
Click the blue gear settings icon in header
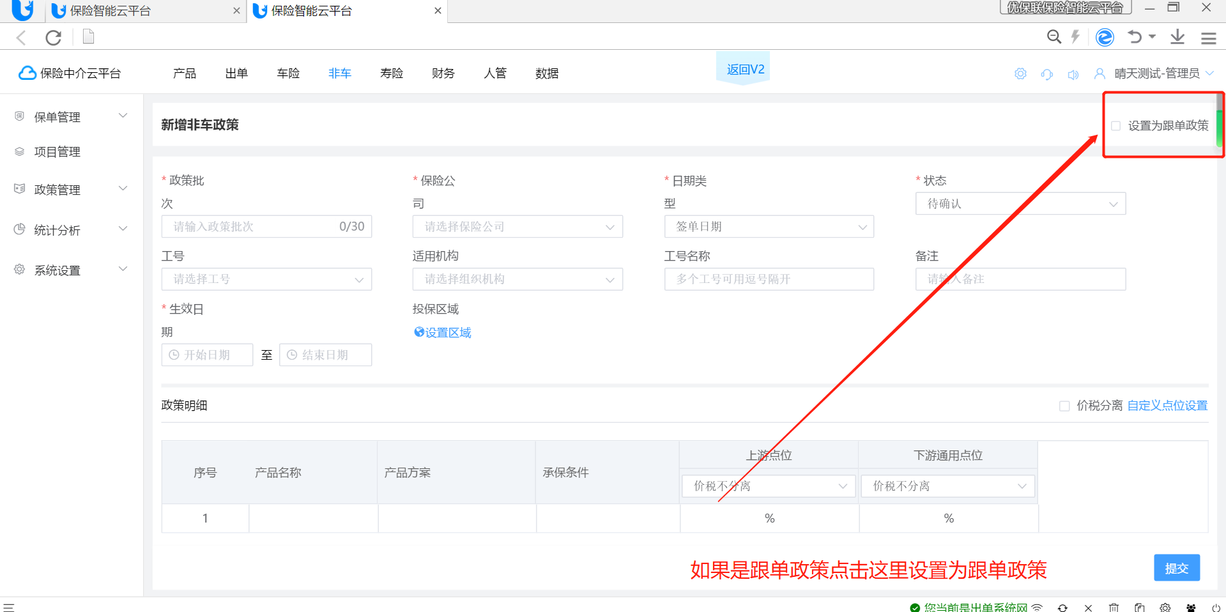click(1020, 73)
